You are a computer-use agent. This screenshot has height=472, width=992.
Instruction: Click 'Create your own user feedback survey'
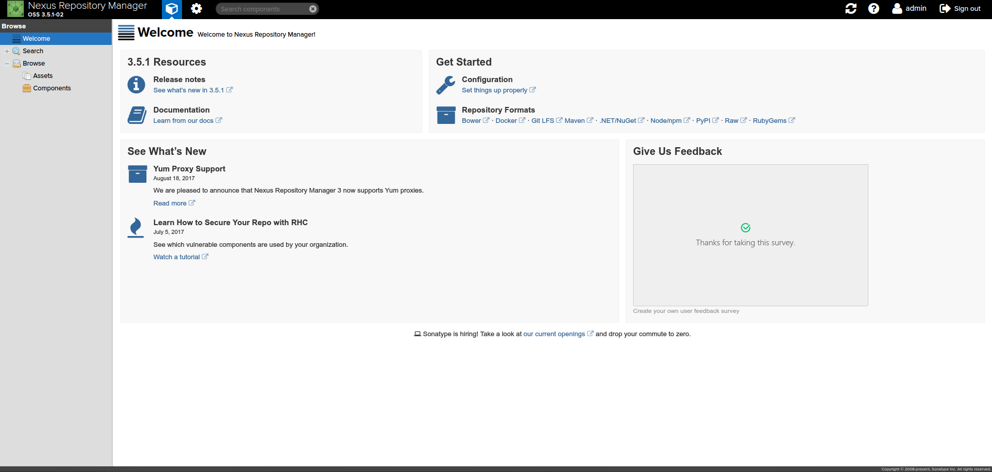click(686, 311)
